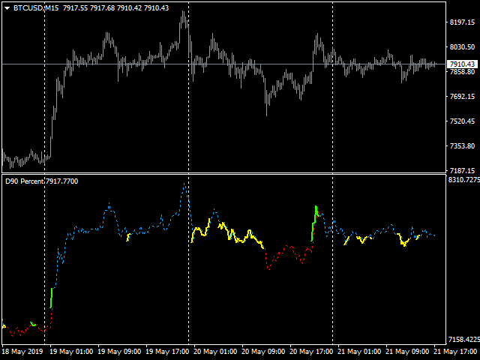
Task: Click the 7187.15 price scale label
Action: [x=459, y=171]
